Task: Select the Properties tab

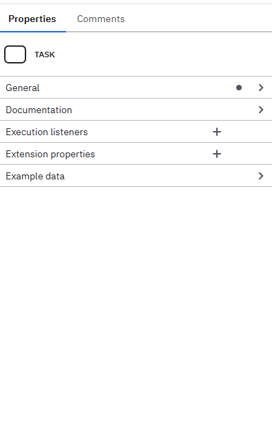Action: point(32,19)
